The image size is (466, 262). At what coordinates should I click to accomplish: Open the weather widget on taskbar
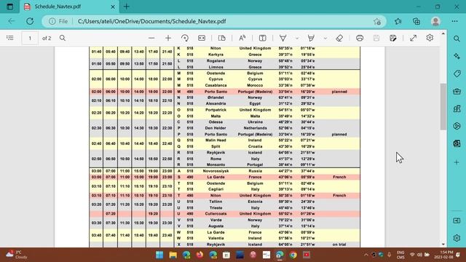[x=17, y=255]
